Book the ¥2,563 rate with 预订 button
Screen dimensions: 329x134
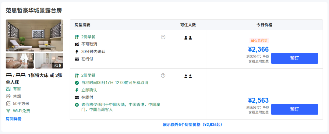[294, 109]
